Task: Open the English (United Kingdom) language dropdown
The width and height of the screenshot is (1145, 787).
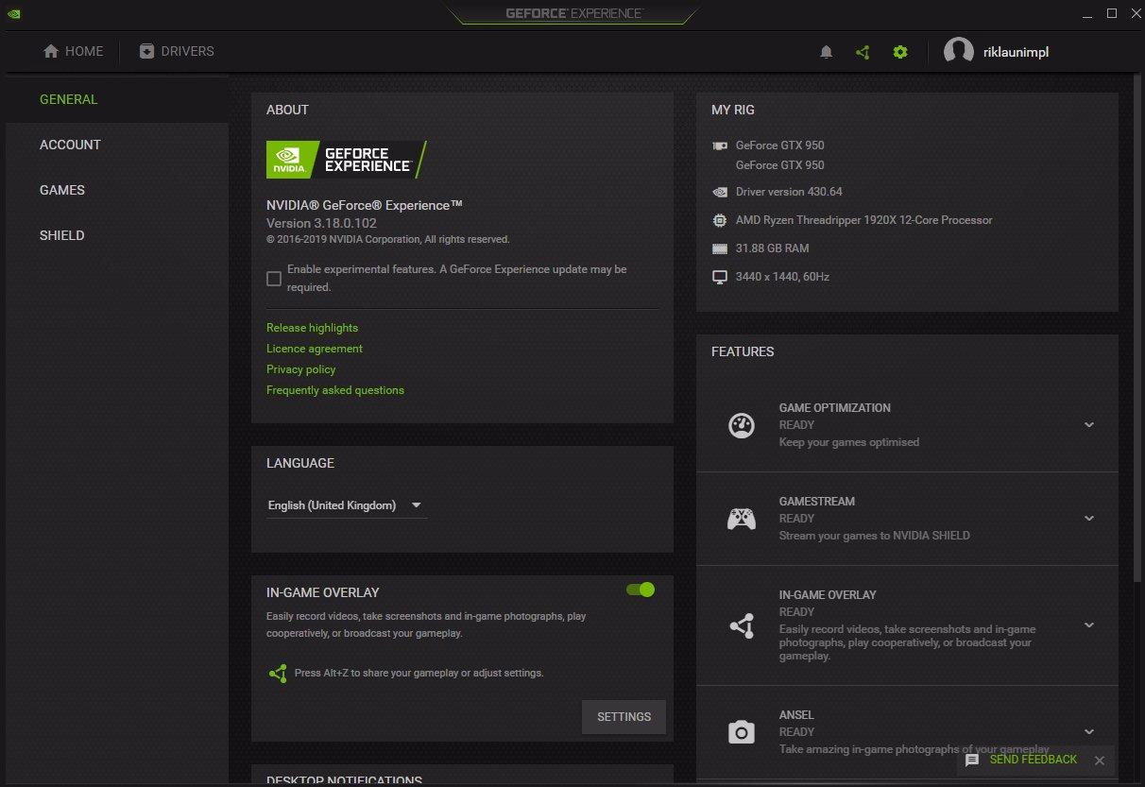Action: click(346, 505)
